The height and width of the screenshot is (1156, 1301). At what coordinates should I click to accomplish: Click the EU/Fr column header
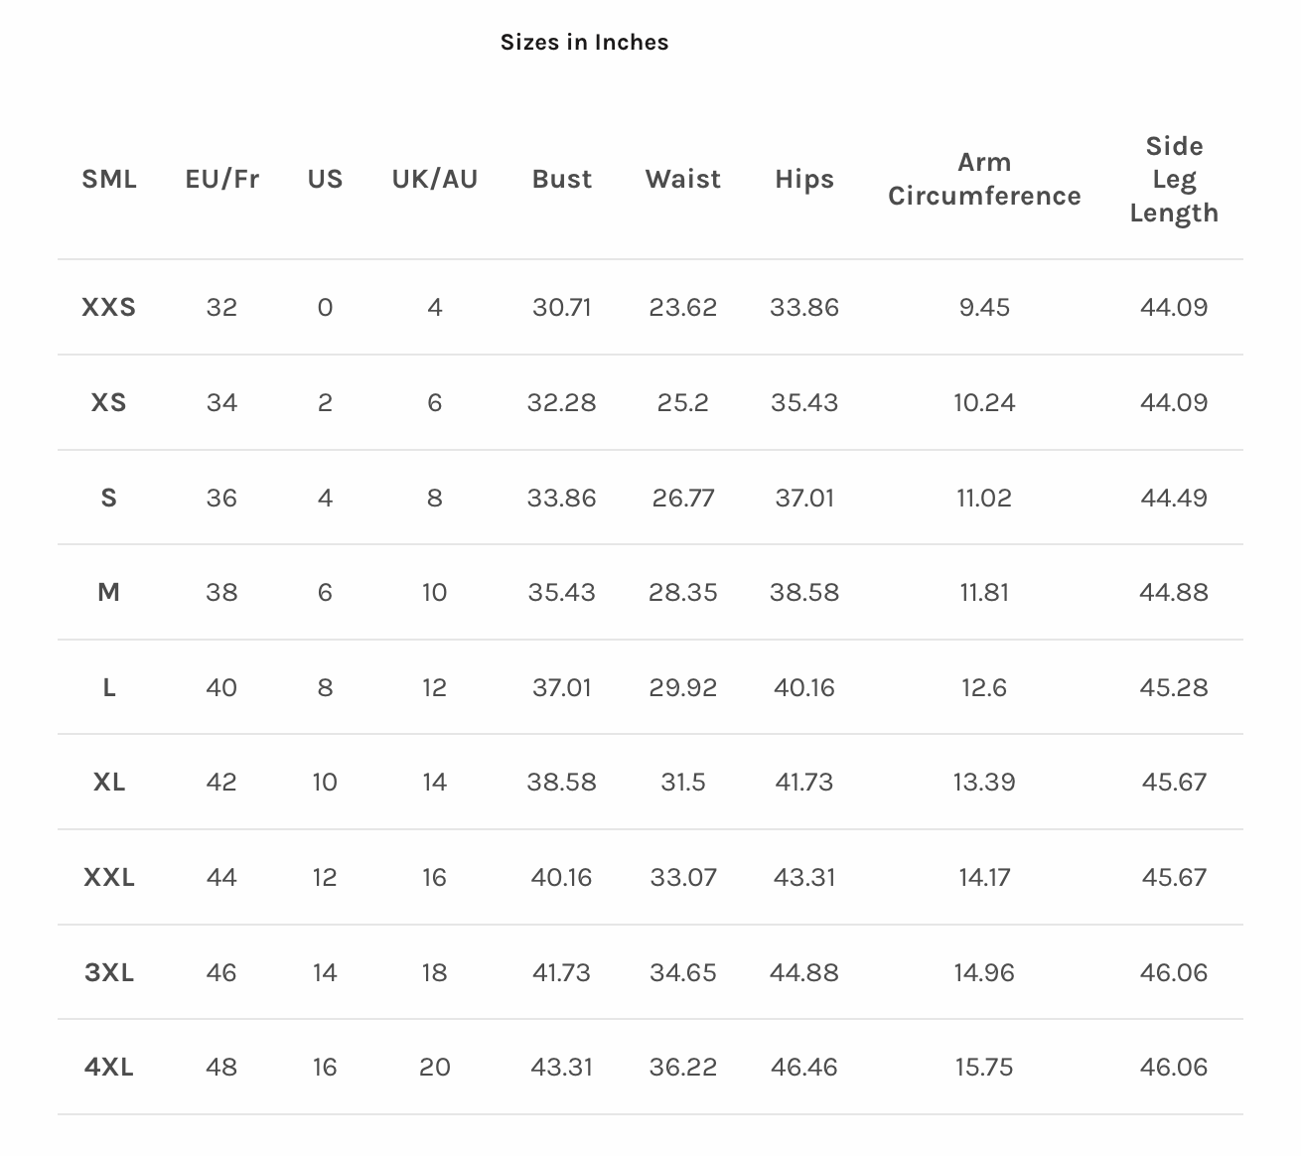pos(221,179)
